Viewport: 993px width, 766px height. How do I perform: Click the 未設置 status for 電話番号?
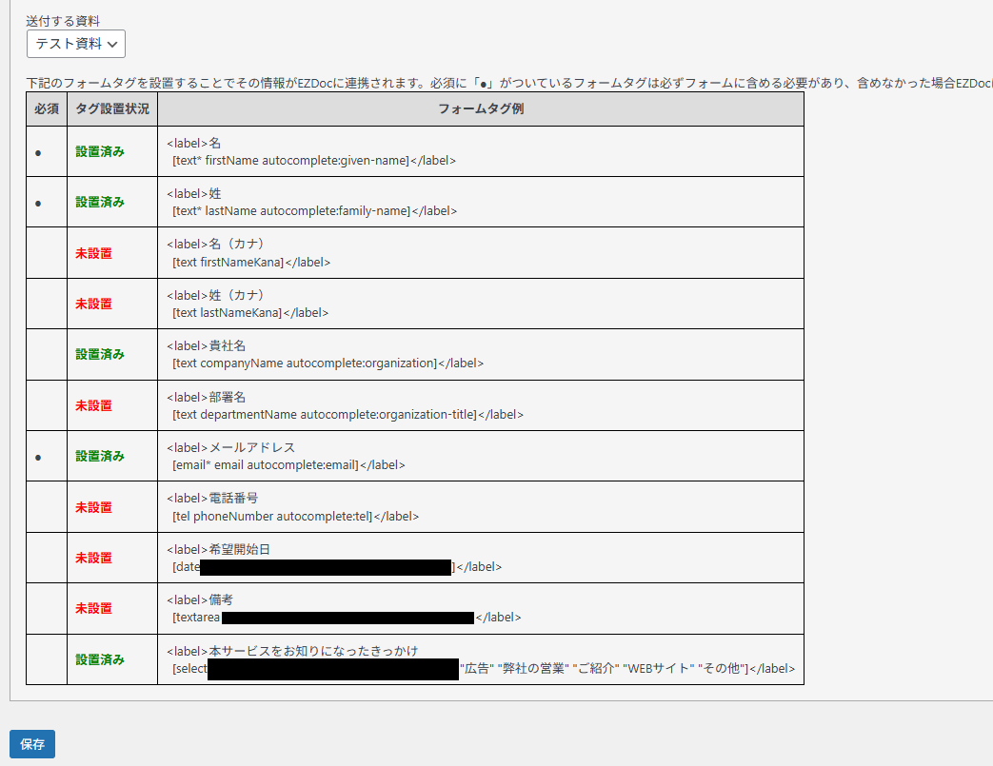[x=99, y=506]
